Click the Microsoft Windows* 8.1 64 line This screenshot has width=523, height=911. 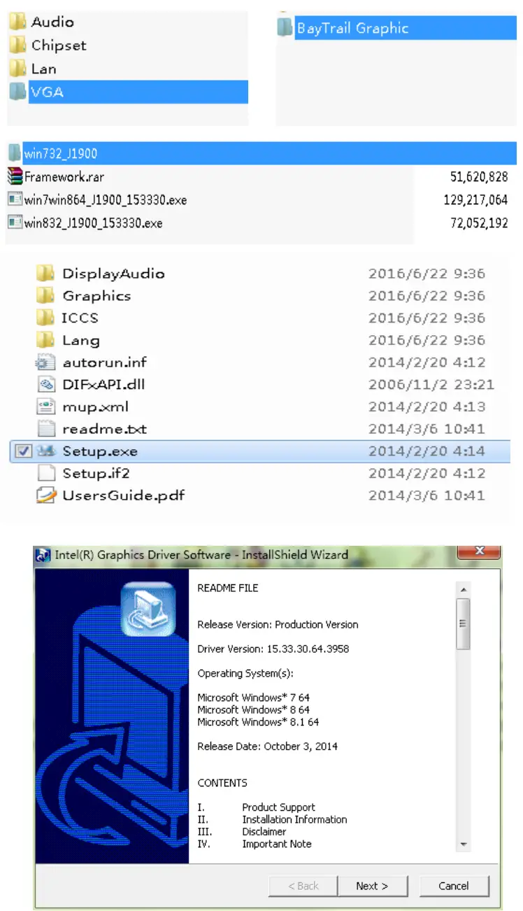click(258, 722)
